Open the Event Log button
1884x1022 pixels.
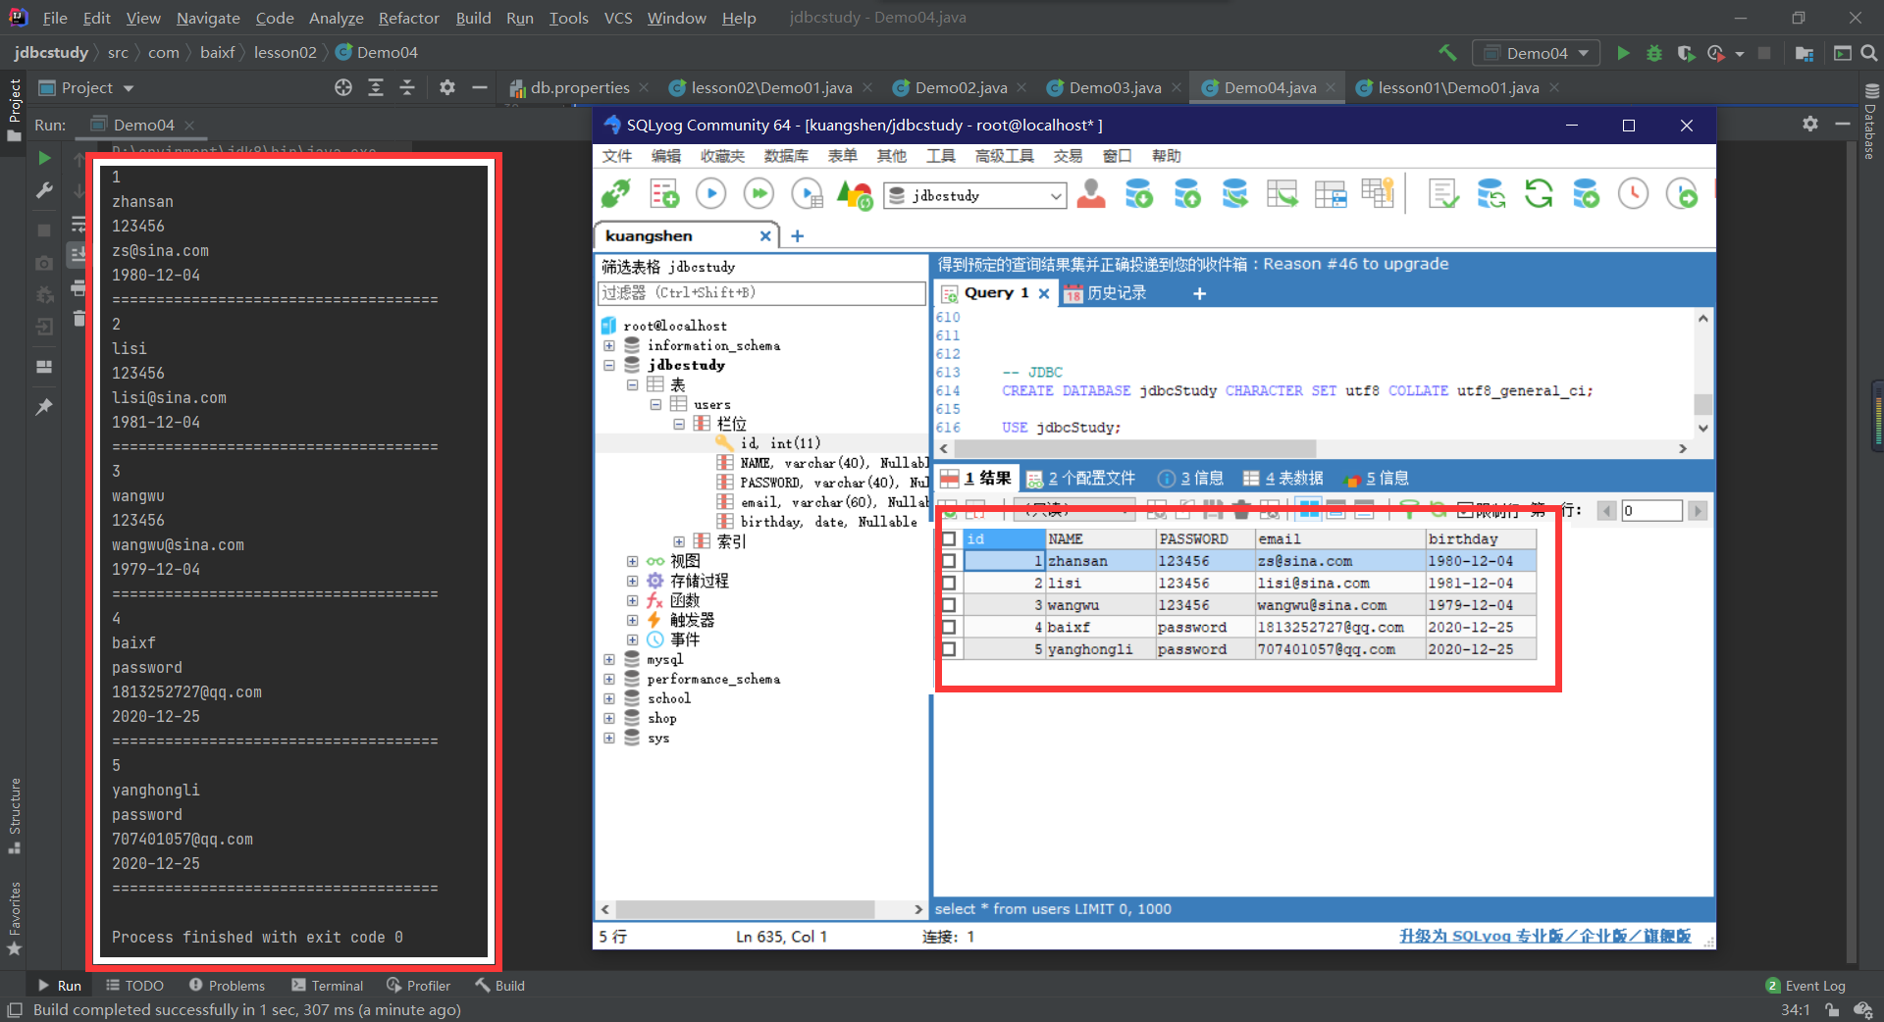(1805, 985)
